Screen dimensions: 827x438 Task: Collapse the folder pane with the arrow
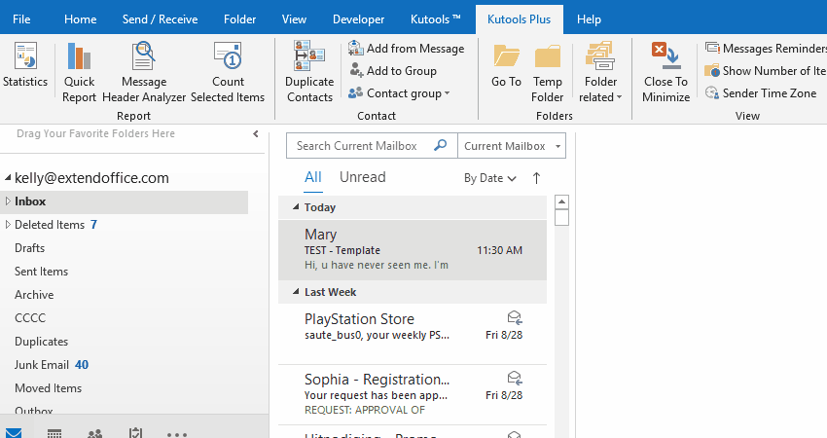(256, 134)
